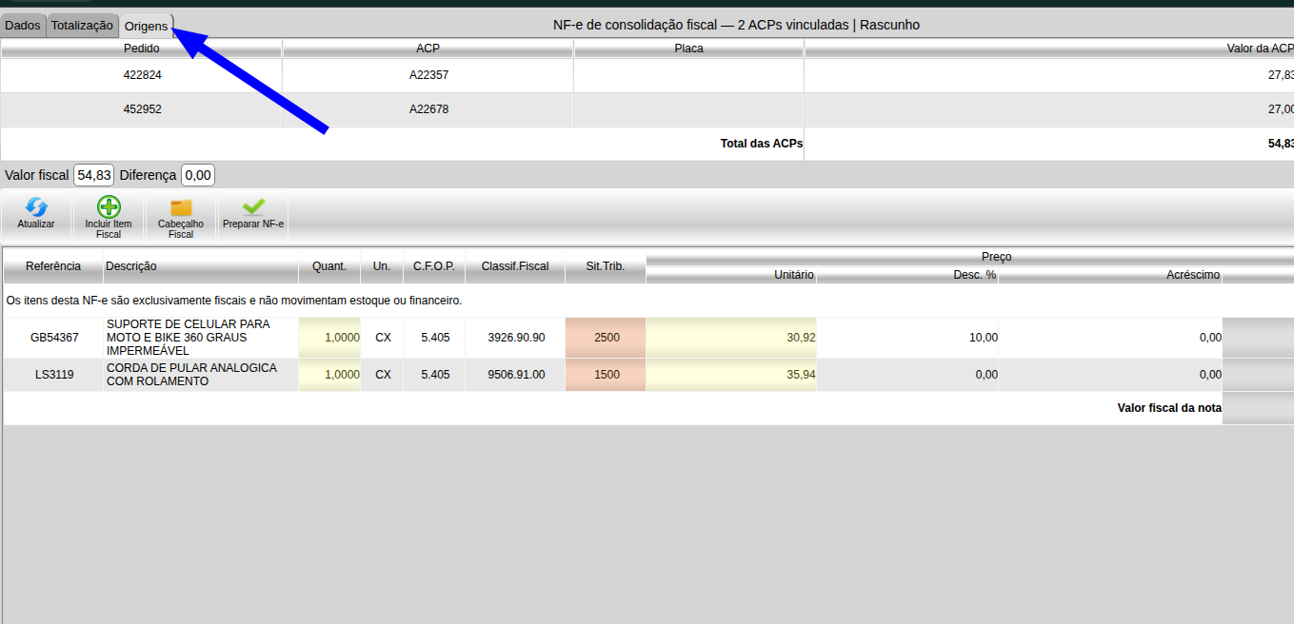This screenshot has width=1294, height=624.
Task: Select ACP A22678 in the origins table
Action: (x=428, y=109)
